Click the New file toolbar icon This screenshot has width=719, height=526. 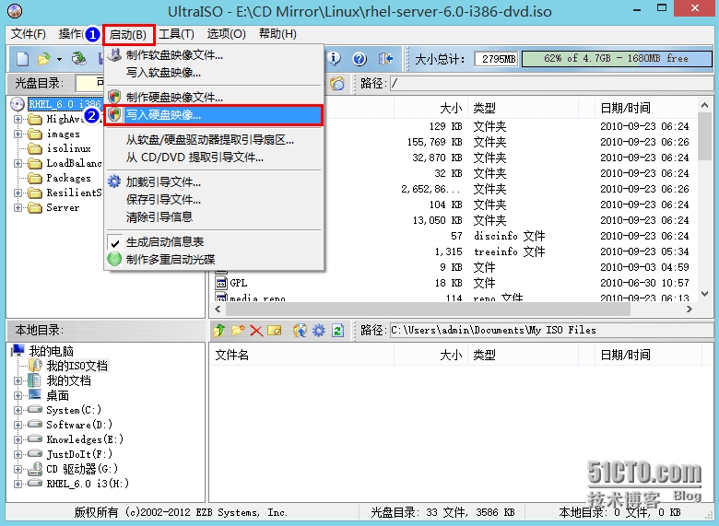pyautogui.click(x=22, y=59)
